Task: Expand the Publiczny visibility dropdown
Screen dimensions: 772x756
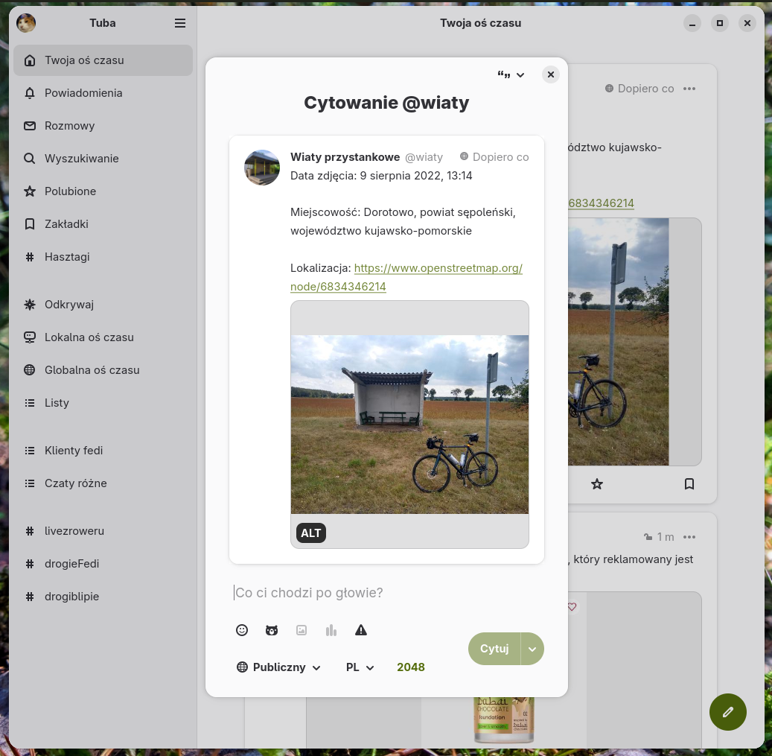Action: tap(278, 667)
